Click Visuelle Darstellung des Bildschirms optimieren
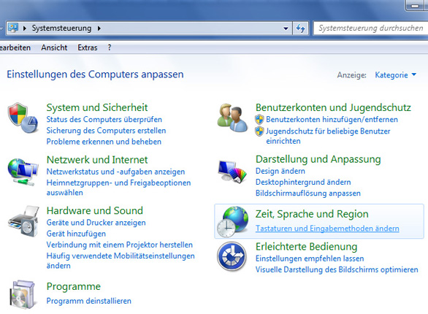The height and width of the screenshot is (314, 428). point(337,269)
